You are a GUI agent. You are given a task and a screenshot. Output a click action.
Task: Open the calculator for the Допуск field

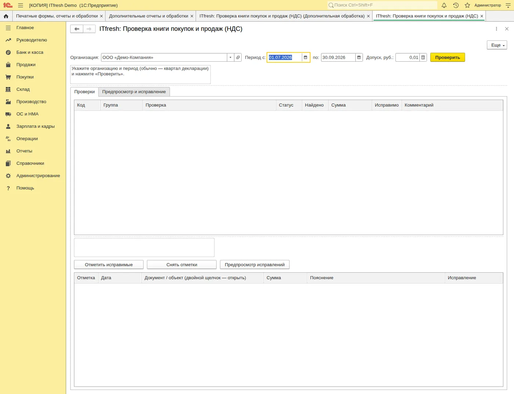pyautogui.click(x=423, y=57)
